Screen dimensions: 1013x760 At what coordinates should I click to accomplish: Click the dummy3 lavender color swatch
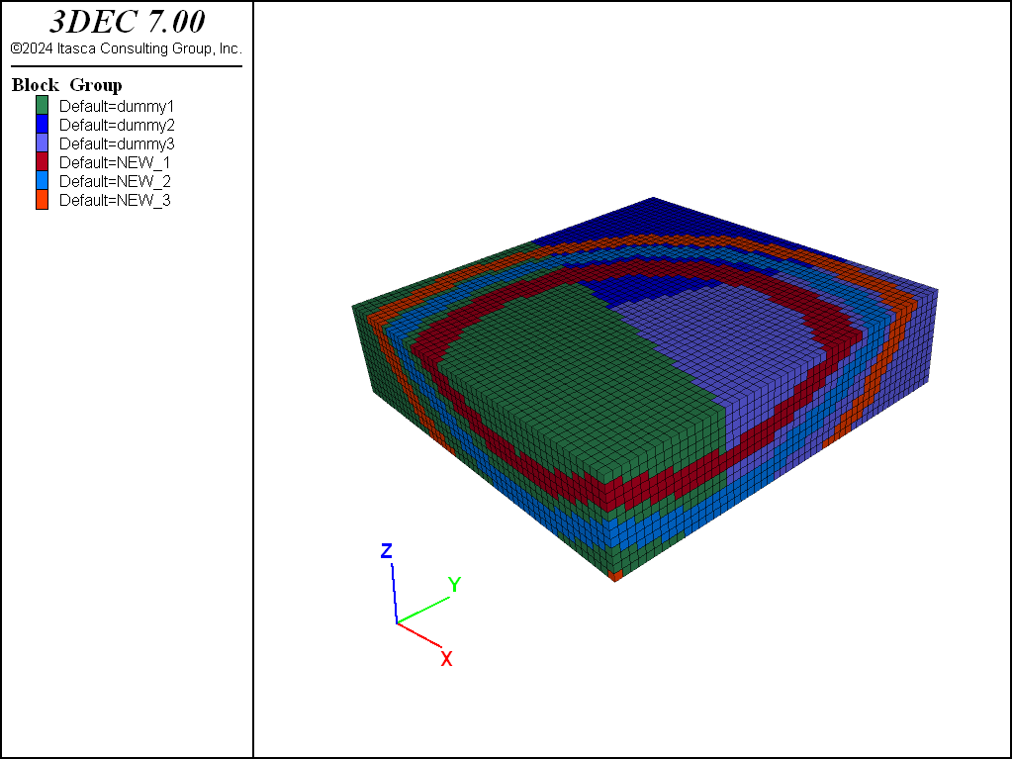[x=42, y=142]
